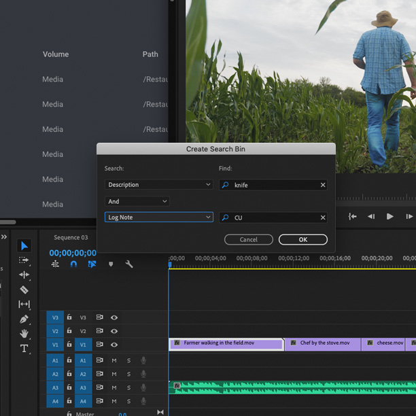Select the Pen tool
The image size is (416, 416).
tap(24, 319)
